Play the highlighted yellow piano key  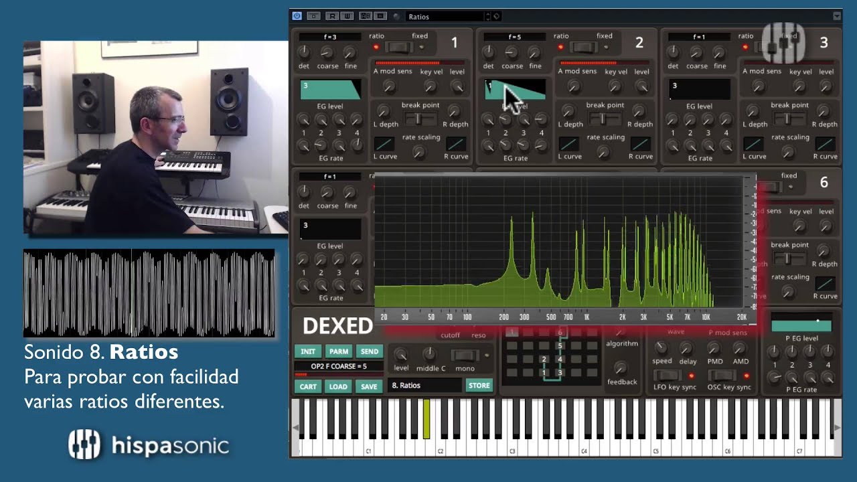point(426,419)
